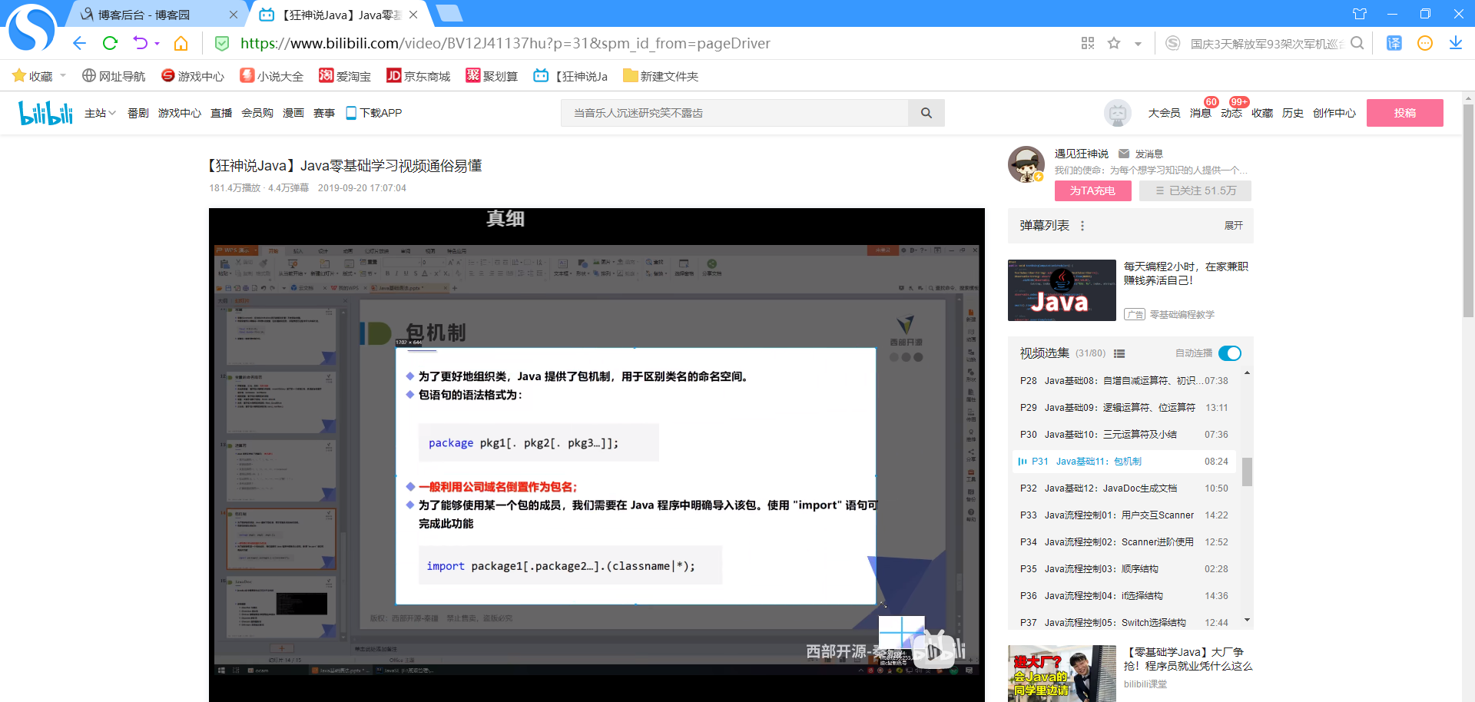
Task: Click the green security shield icon
Action: (x=222, y=43)
